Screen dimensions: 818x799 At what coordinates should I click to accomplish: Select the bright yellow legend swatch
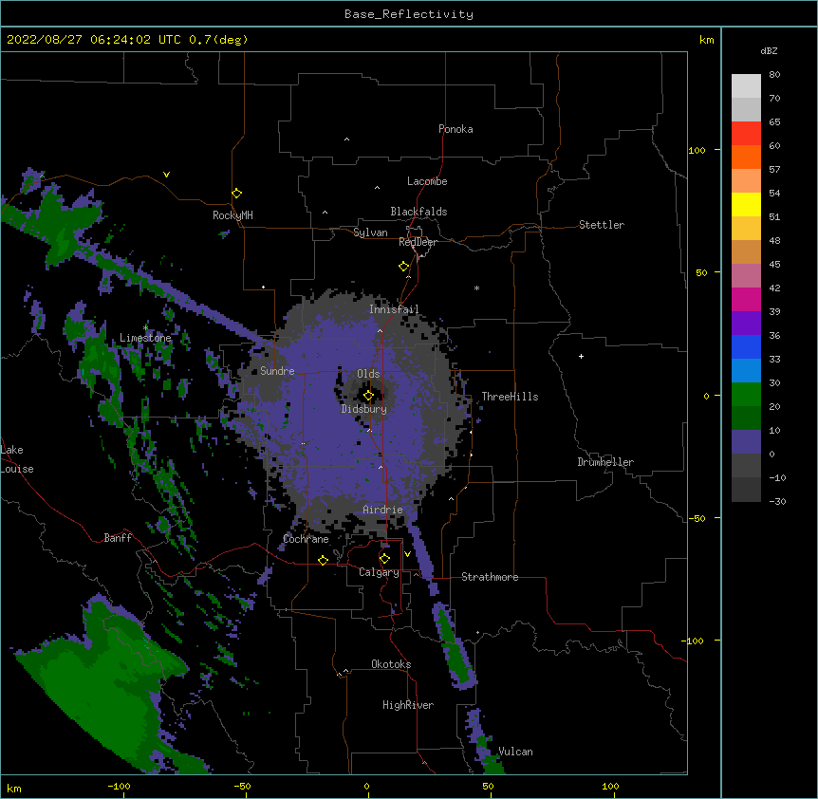746,204
